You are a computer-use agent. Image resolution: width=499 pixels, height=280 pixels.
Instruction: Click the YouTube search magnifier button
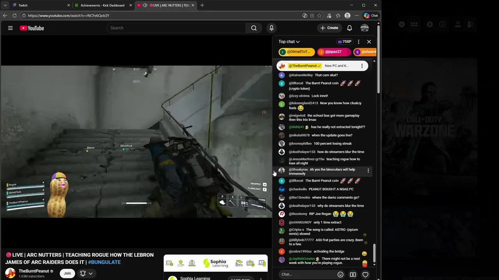tap(254, 28)
